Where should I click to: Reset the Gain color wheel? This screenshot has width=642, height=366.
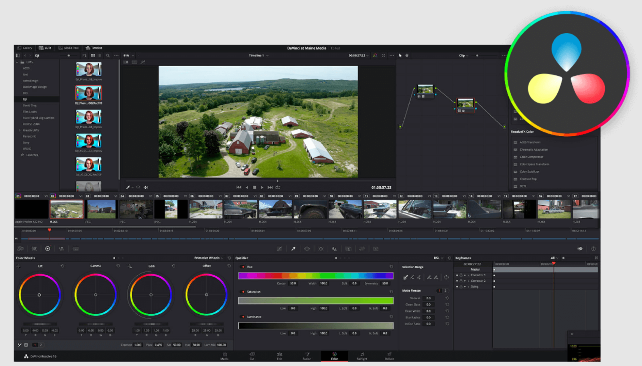(x=173, y=266)
